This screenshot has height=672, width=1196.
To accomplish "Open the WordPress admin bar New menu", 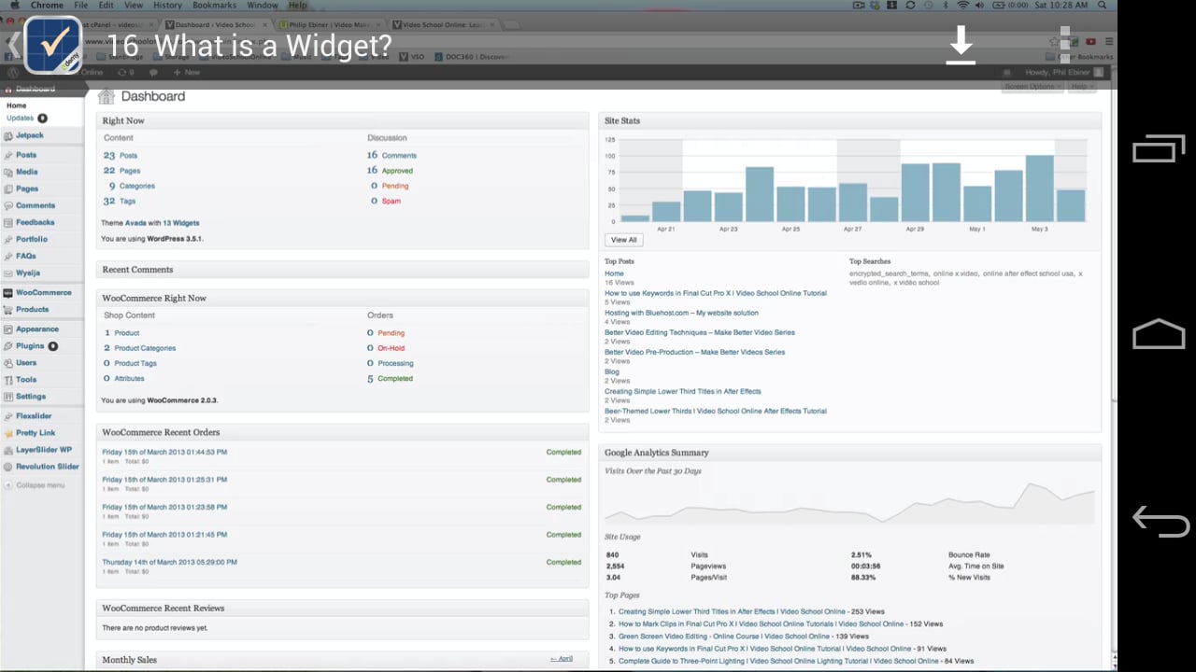I will coord(187,72).
